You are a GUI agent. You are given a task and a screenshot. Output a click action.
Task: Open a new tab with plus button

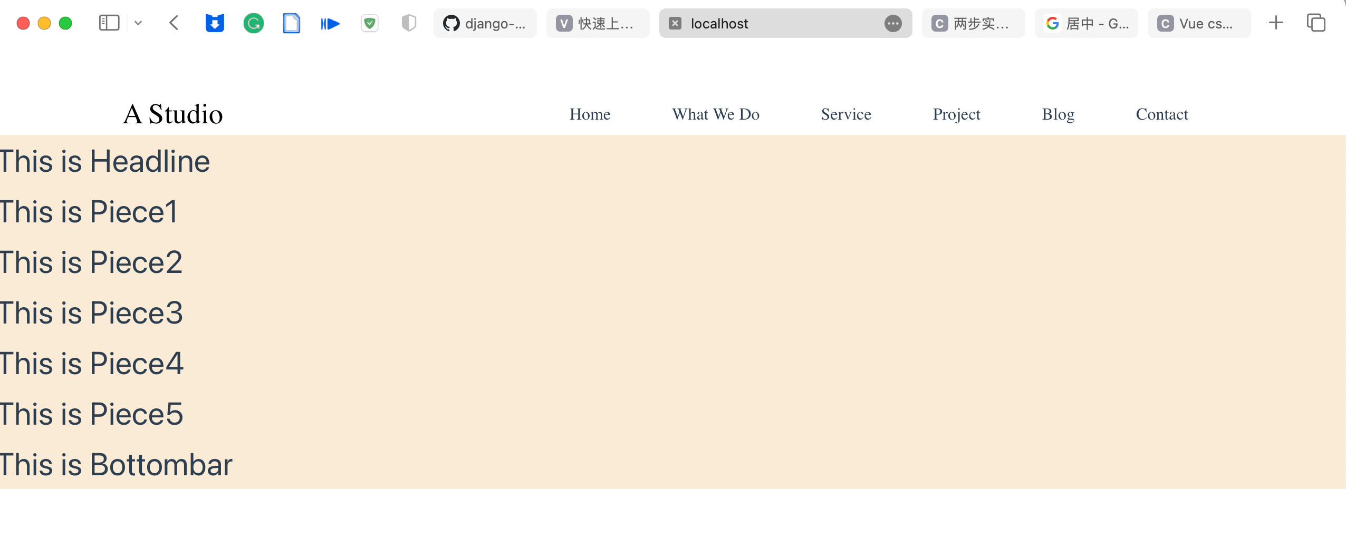click(1276, 23)
